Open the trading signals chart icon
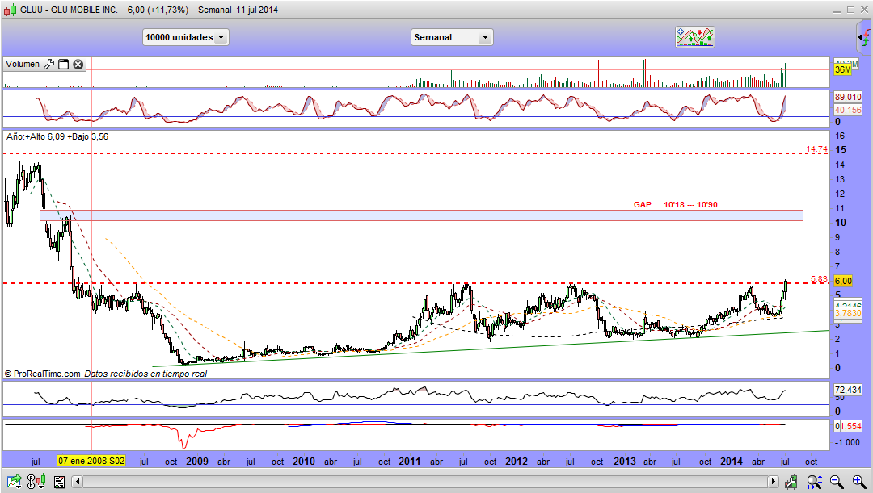 (x=695, y=37)
